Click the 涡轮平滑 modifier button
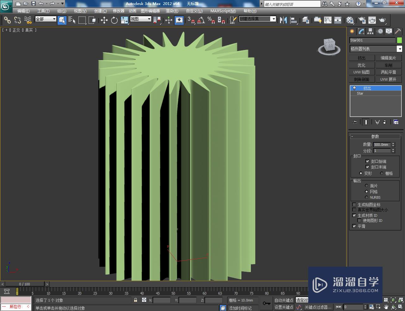405x311 pixels. point(388,72)
